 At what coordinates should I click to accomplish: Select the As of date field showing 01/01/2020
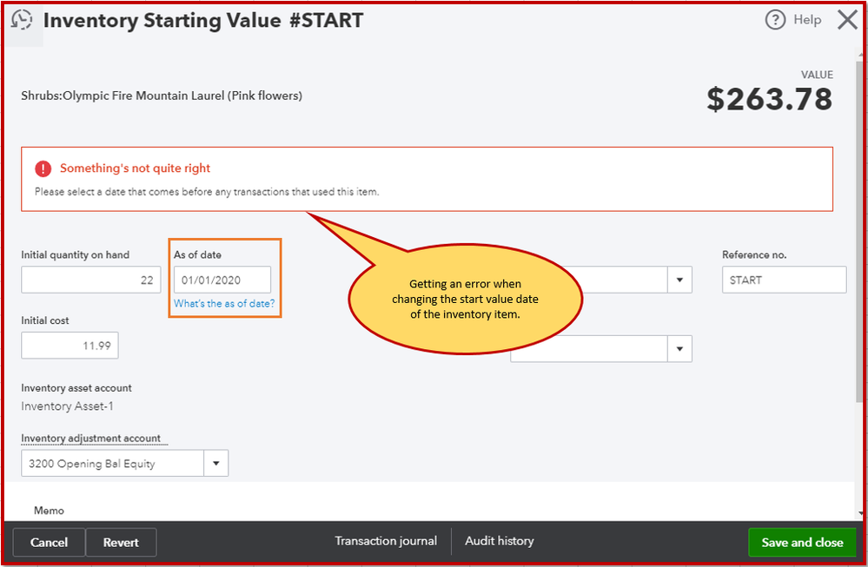(x=220, y=280)
